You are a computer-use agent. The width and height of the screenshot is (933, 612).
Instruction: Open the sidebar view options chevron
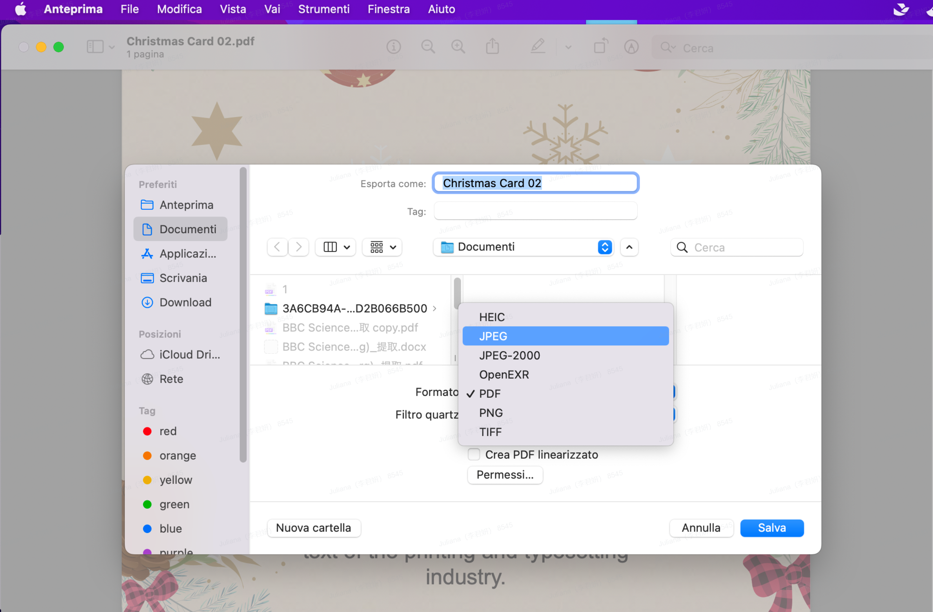(112, 47)
